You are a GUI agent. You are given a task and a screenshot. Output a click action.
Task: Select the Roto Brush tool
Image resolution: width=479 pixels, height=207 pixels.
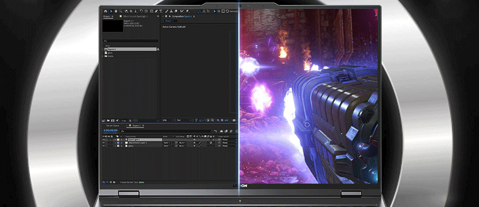click(x=182, y=11)
